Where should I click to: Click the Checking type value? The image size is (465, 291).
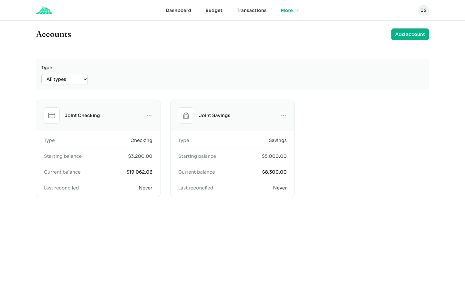pos(141,140)
